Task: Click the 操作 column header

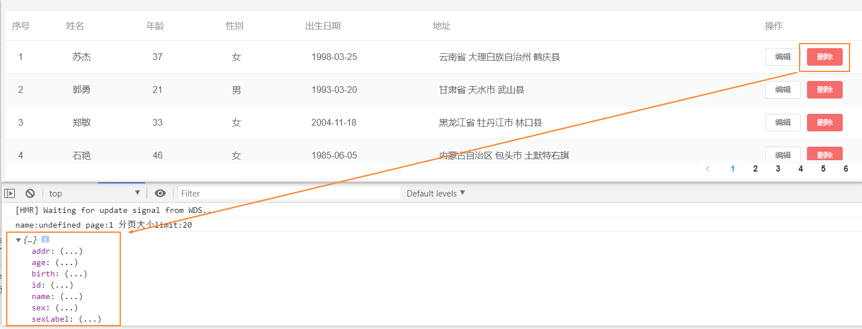Action: coord(774,26)
